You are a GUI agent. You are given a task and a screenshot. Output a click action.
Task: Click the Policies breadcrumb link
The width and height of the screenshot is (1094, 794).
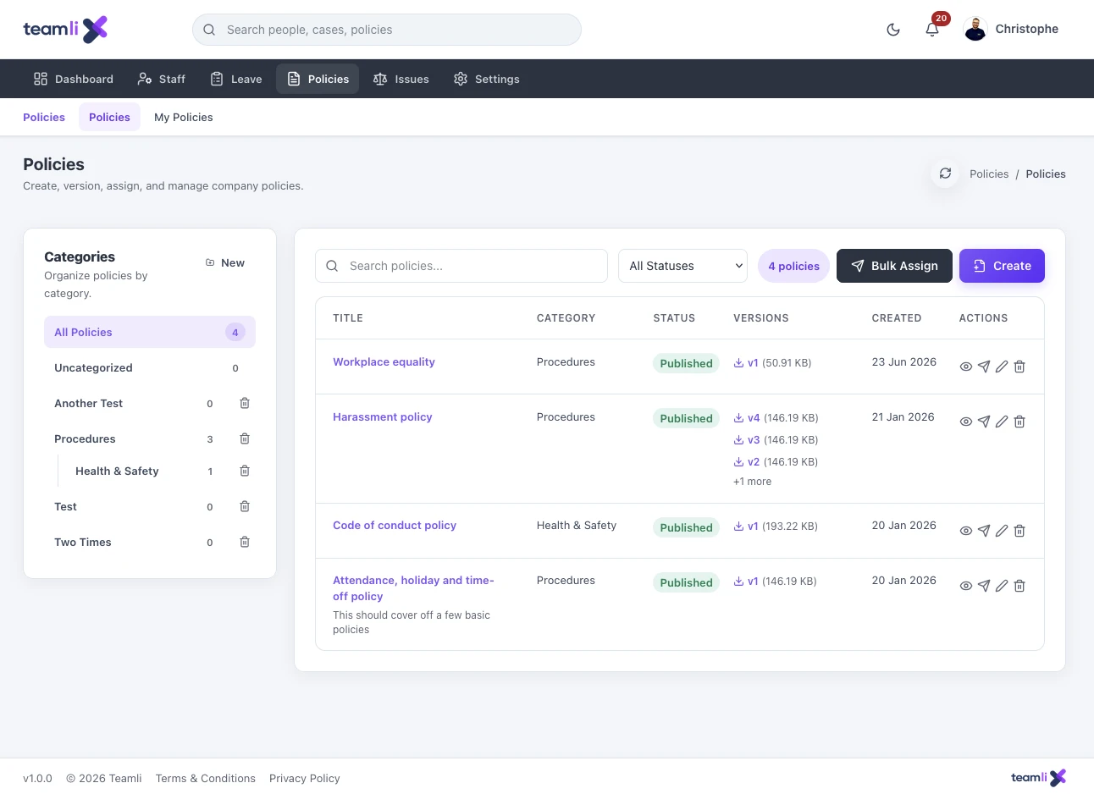(x=989, y=174)
